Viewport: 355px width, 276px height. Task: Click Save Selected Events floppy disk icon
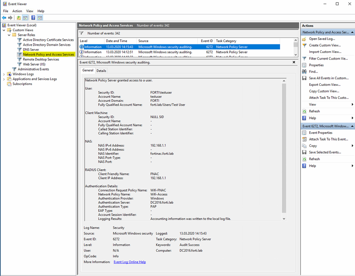[x=304, y=153]
